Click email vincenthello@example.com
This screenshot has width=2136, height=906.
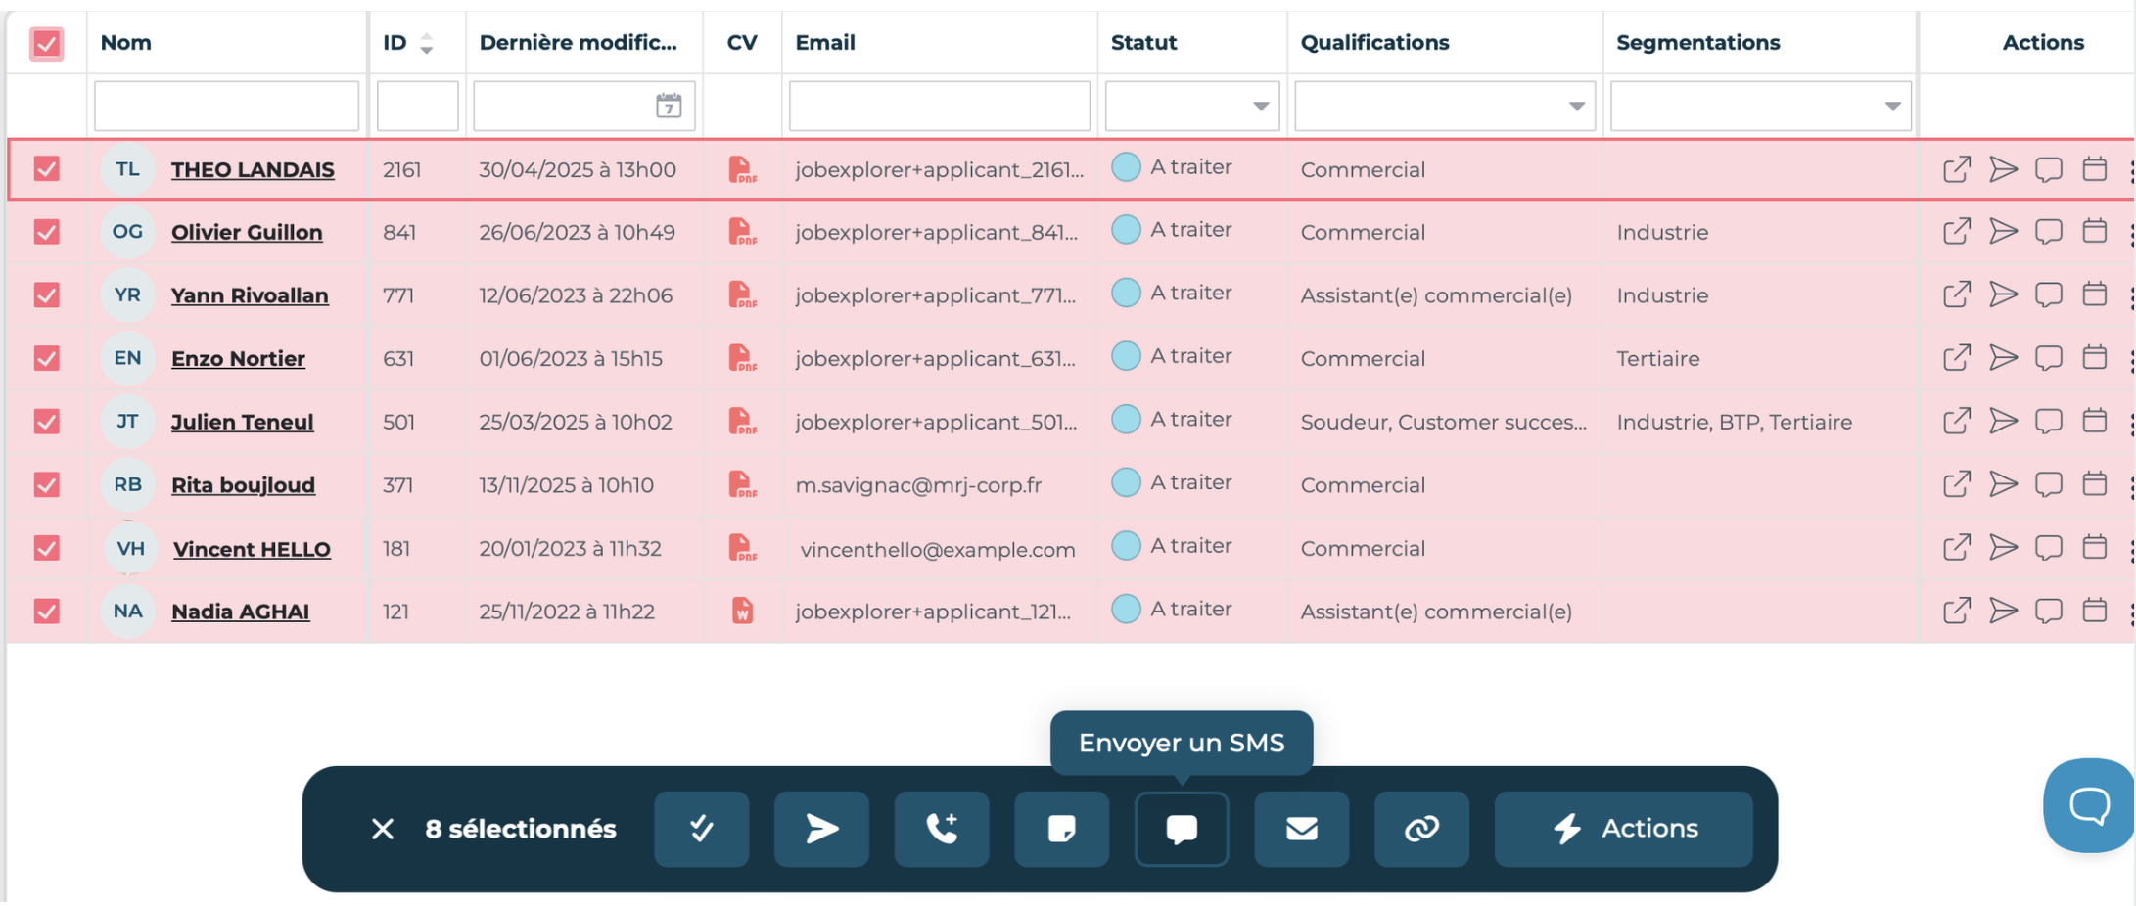coord(938,550)
